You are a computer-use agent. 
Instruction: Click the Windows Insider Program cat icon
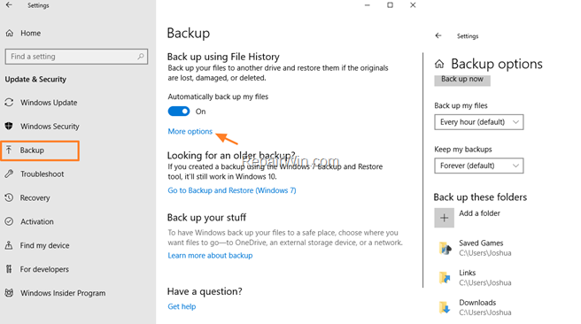[9, 293]
